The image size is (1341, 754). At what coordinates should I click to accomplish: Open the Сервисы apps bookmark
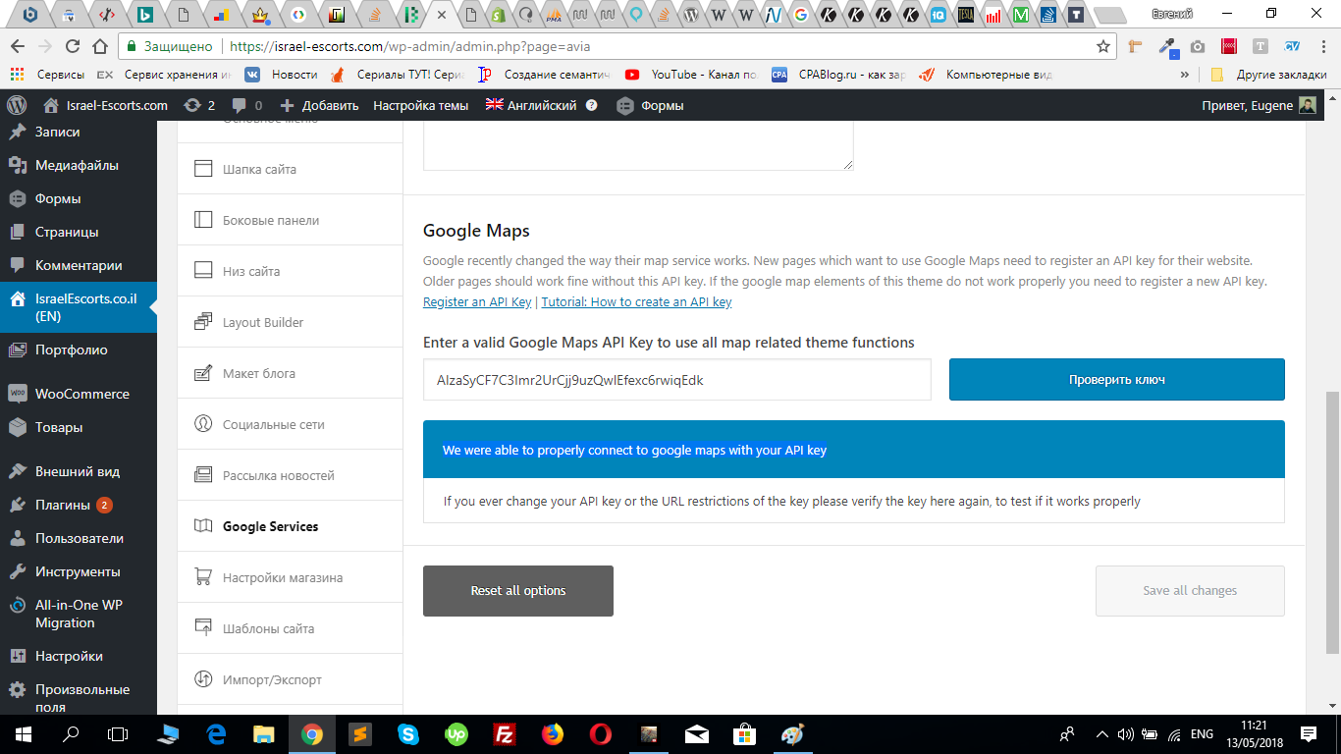click(48, 75)
